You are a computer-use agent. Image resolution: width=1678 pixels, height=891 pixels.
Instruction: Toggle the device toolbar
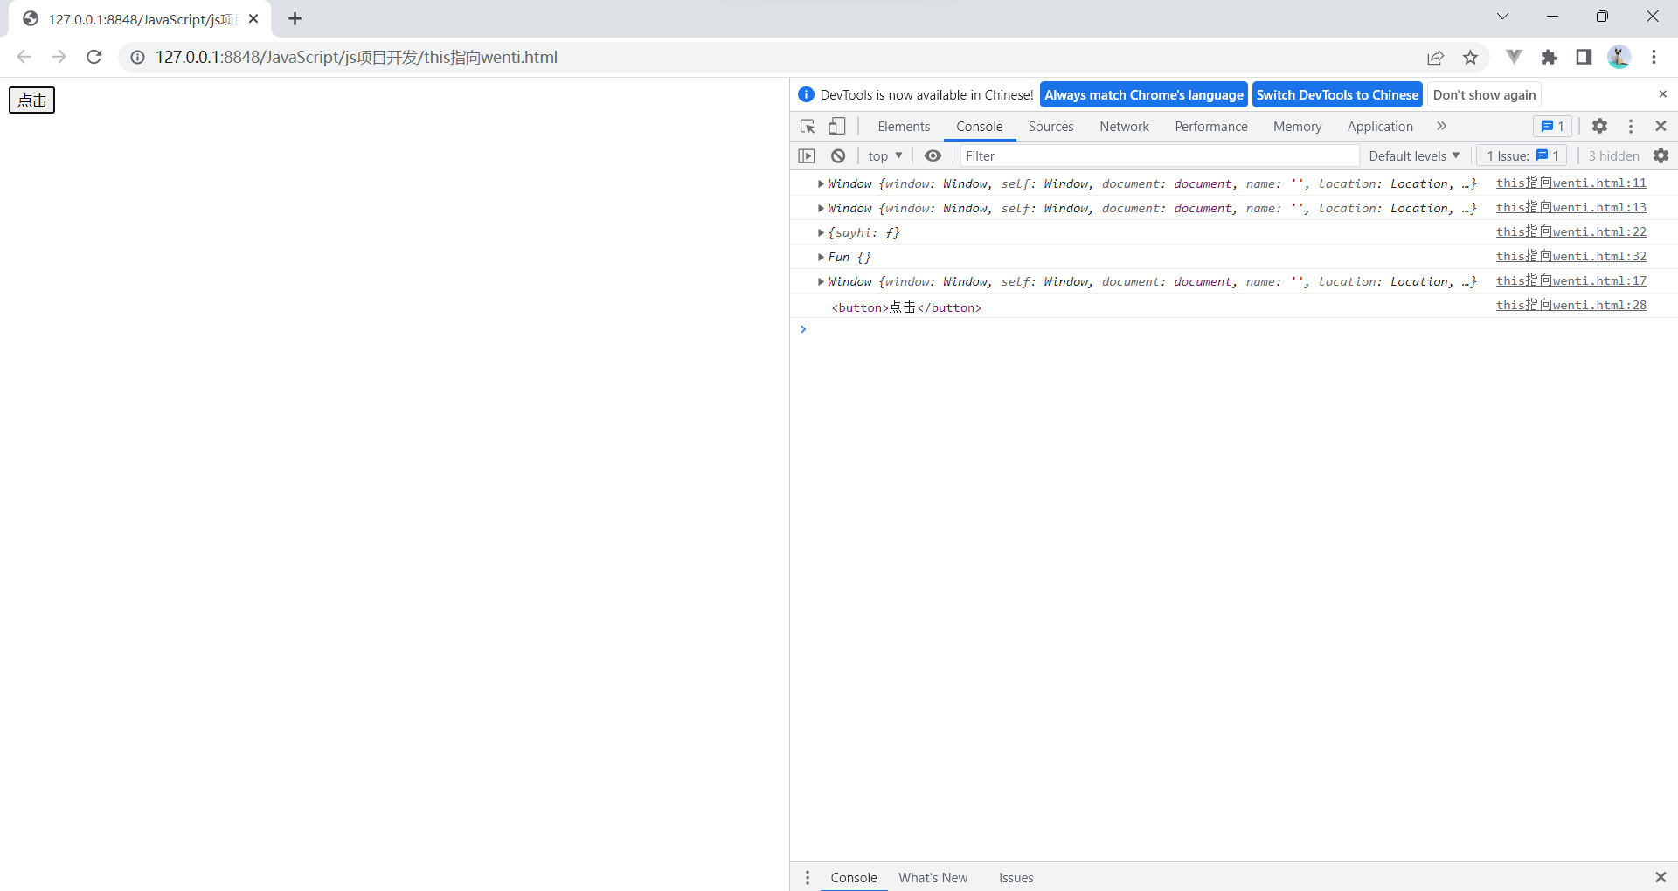pyautogui.click(x=836, y=126)
